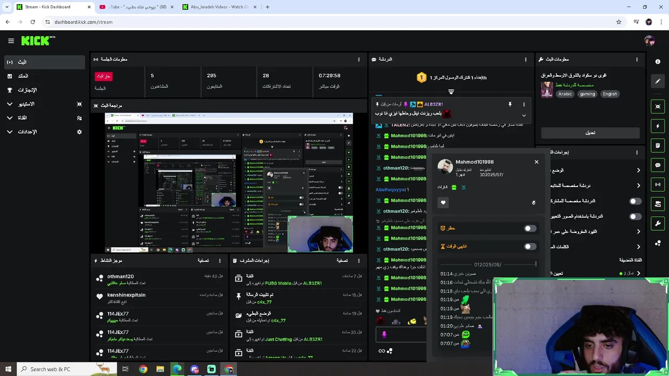Open File Explorer from the taskbar

coord(160,369)
